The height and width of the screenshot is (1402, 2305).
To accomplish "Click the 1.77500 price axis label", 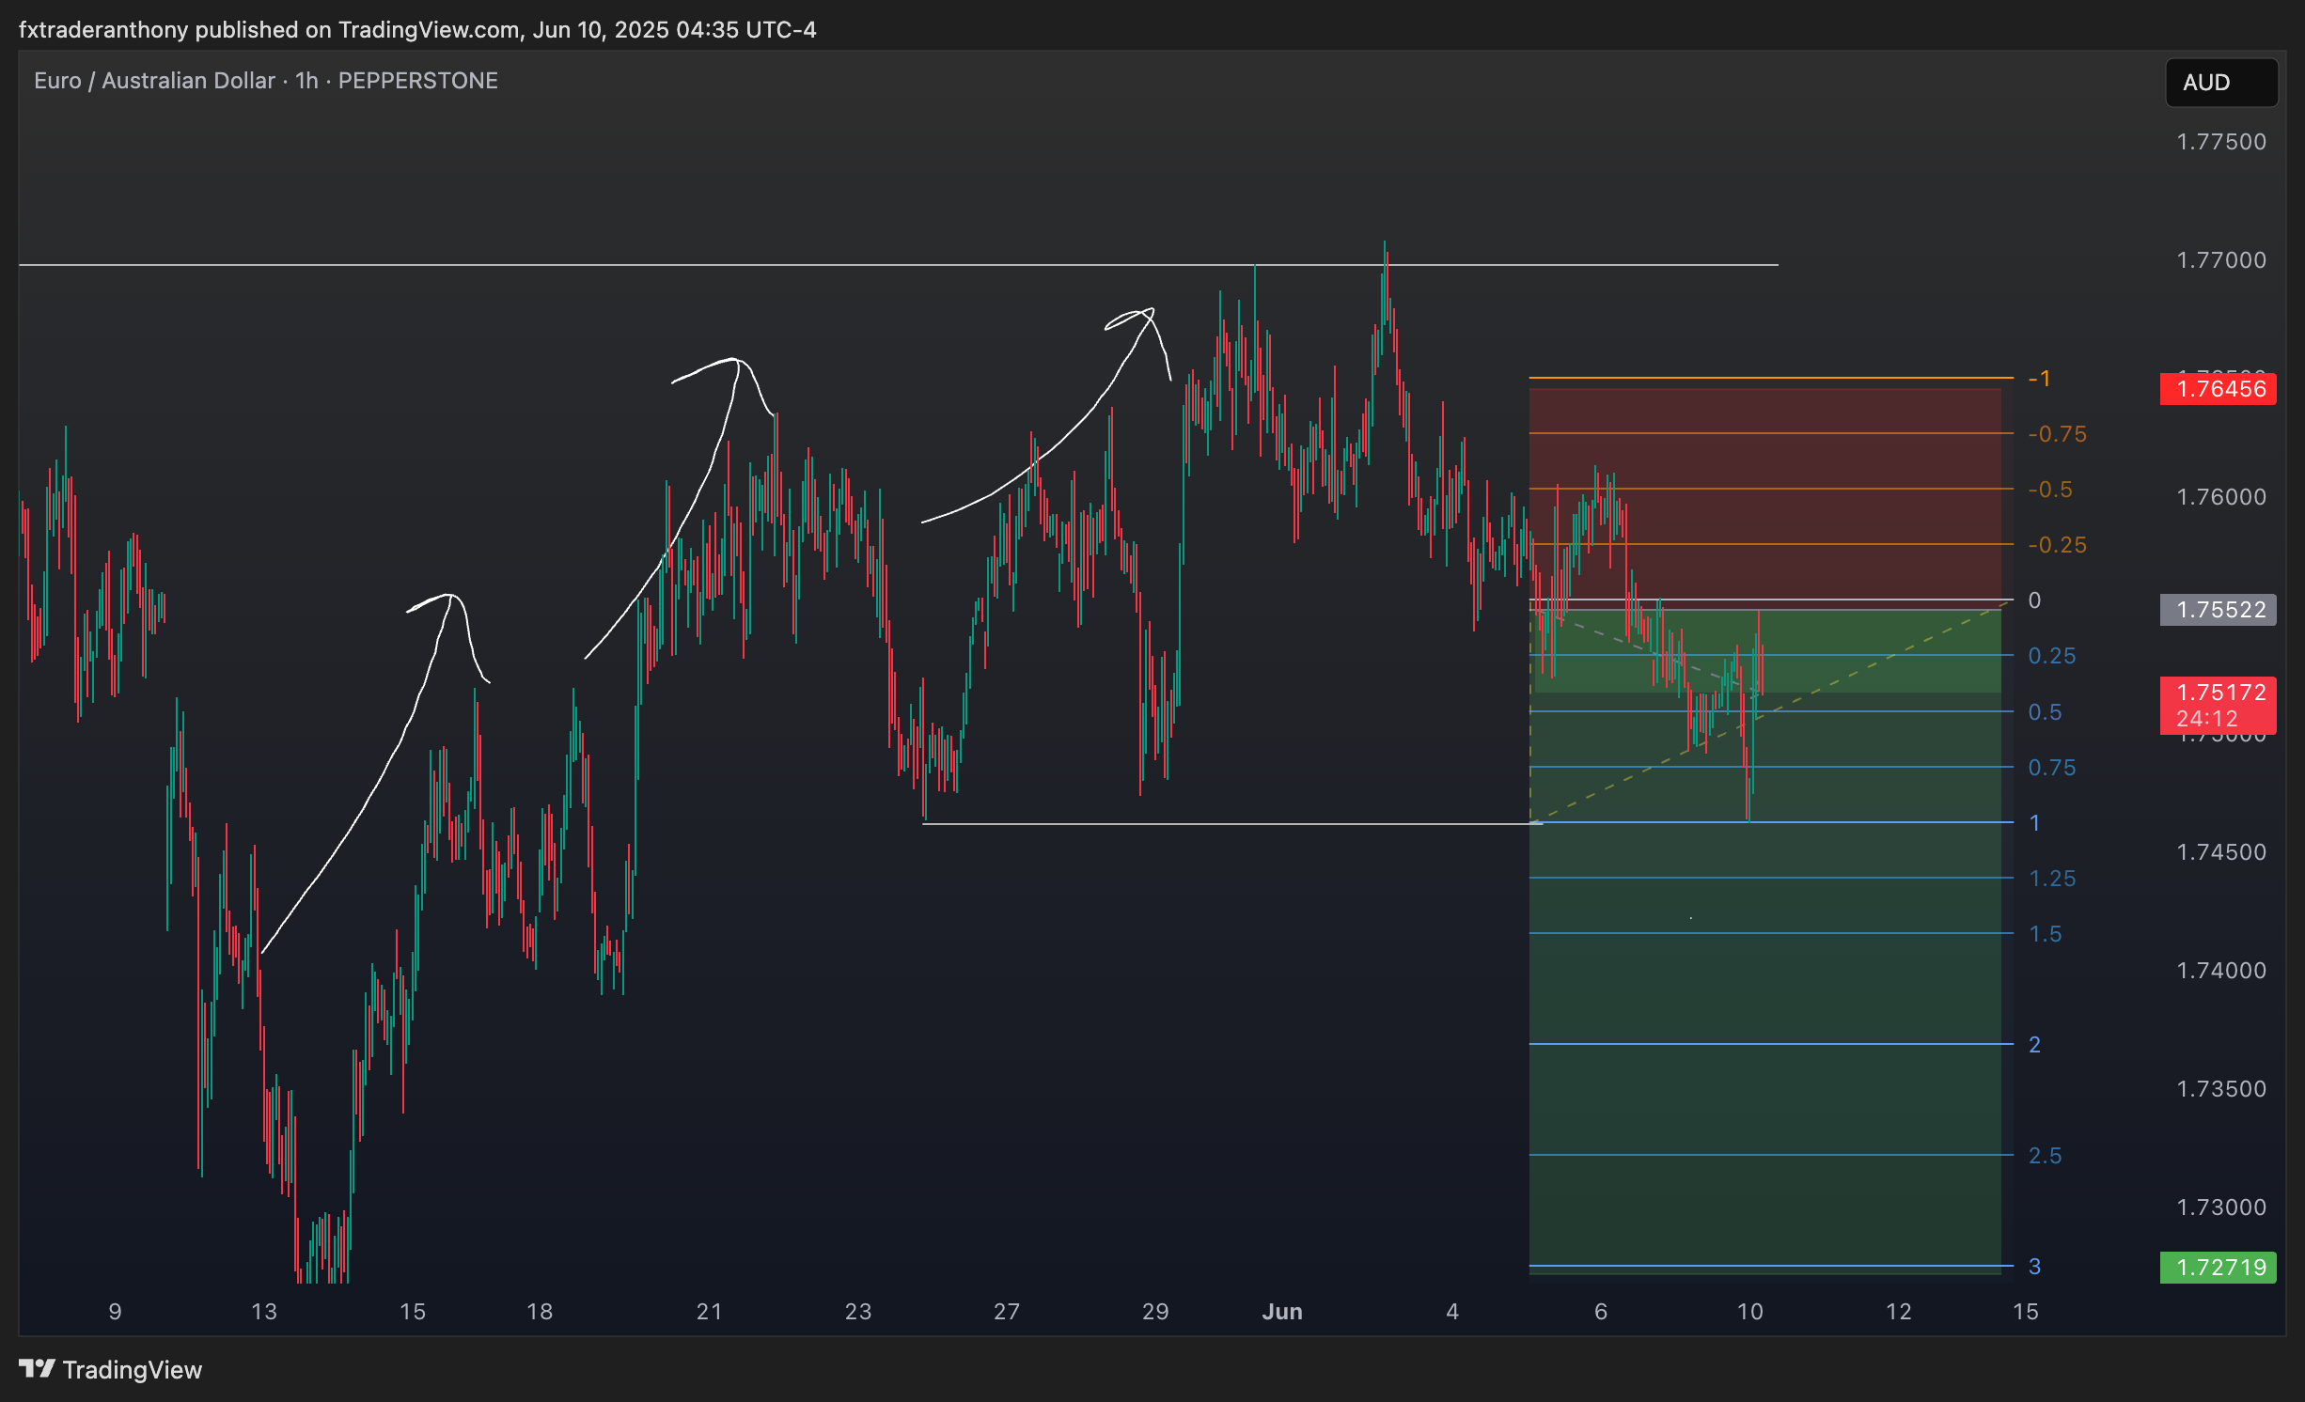I will click(2221, 142).
